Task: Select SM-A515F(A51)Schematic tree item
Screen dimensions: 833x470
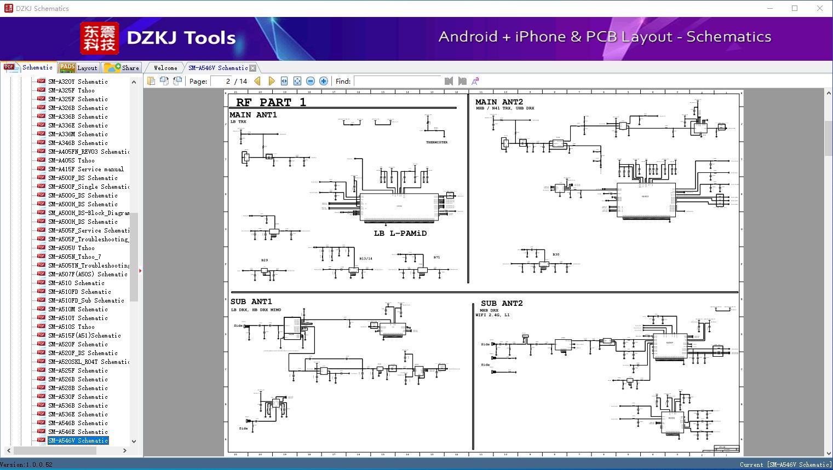Action: pyautogui.click(x=84, y=335)
